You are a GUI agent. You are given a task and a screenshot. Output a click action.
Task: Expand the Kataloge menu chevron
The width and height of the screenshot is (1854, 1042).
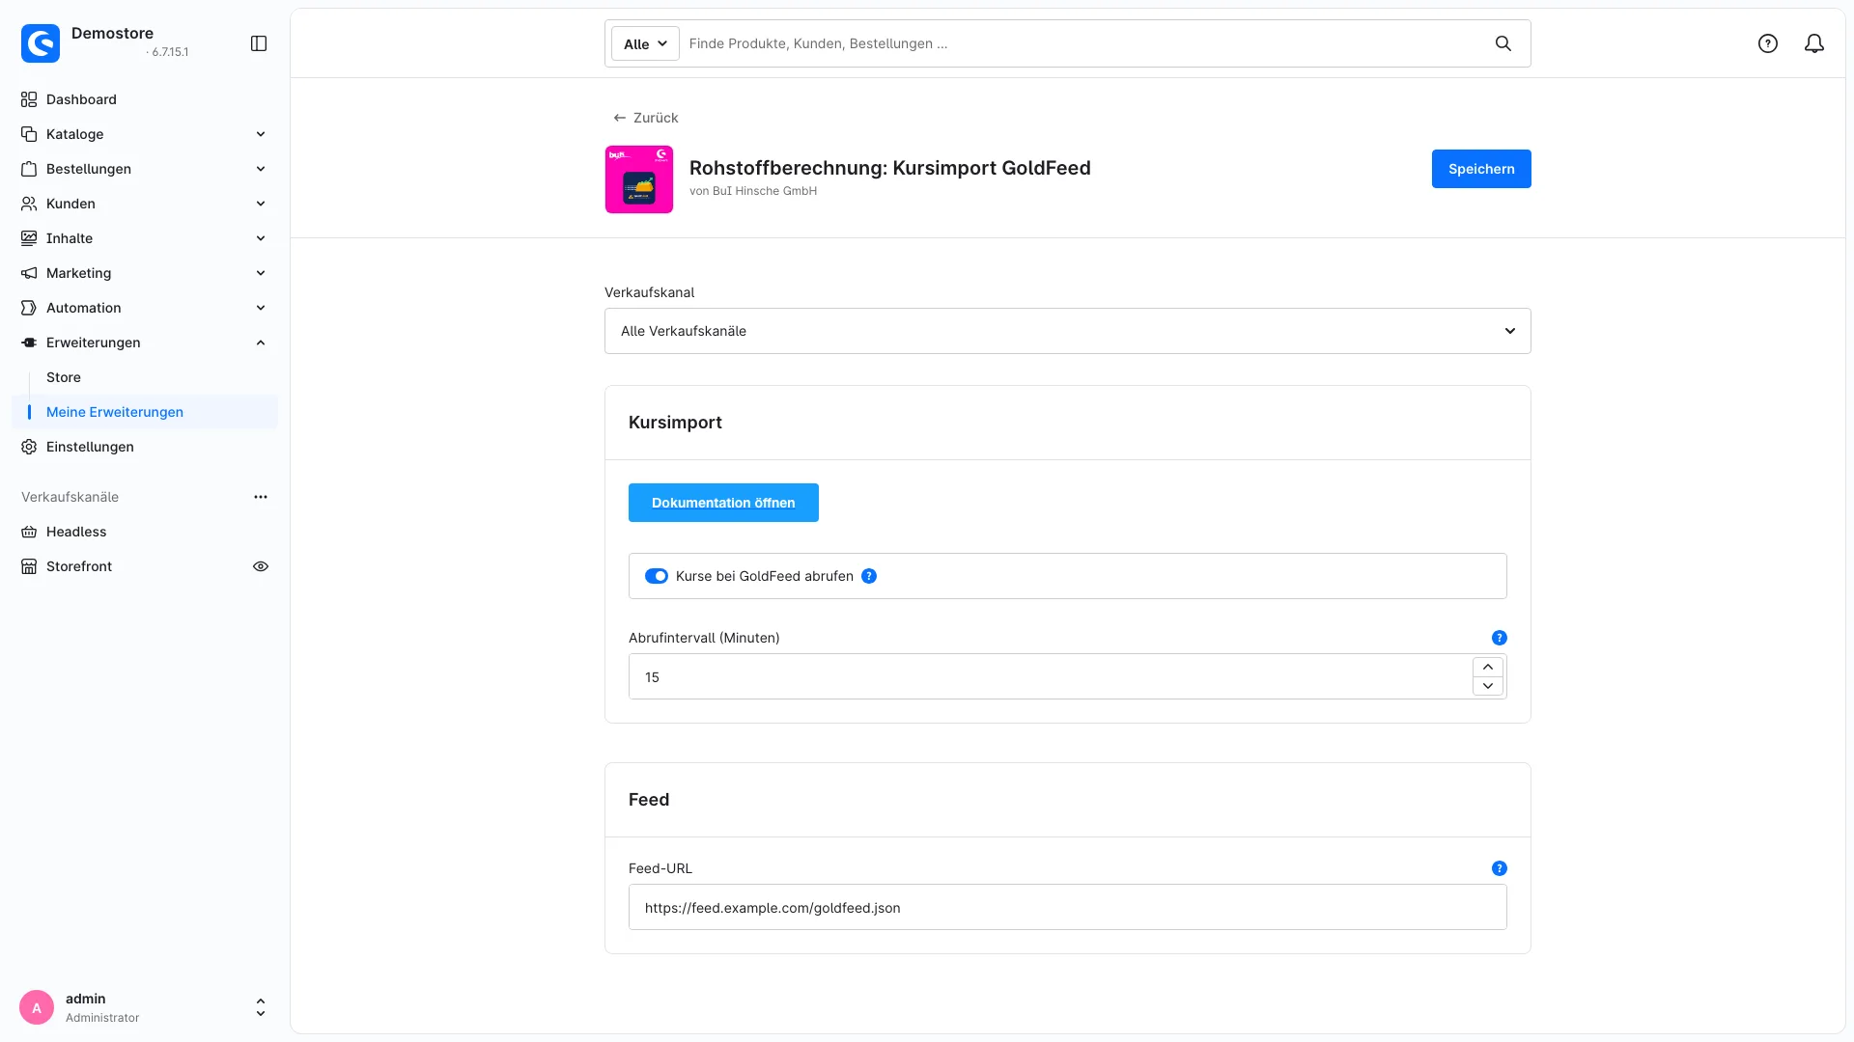click(261, 134)
